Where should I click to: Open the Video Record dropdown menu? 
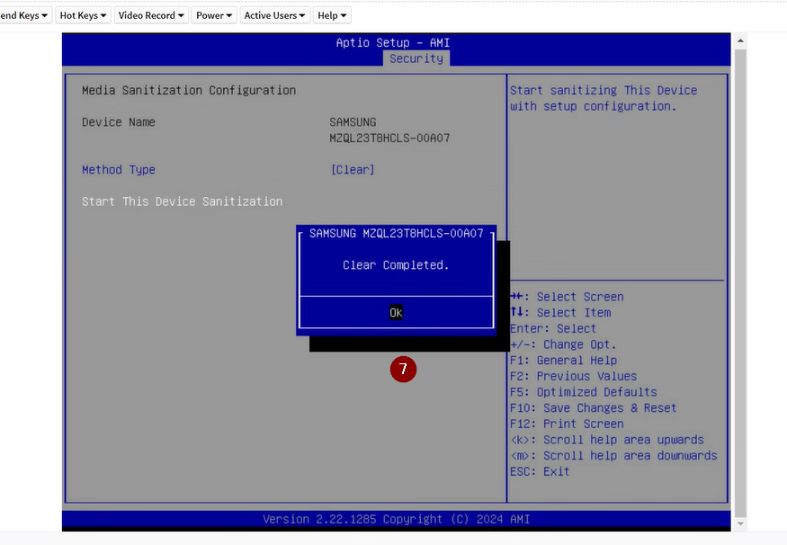point(151,15)
